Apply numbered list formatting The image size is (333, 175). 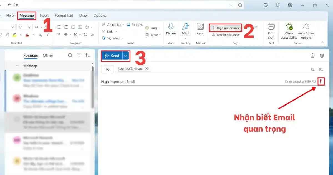click(x=66, y=27)
